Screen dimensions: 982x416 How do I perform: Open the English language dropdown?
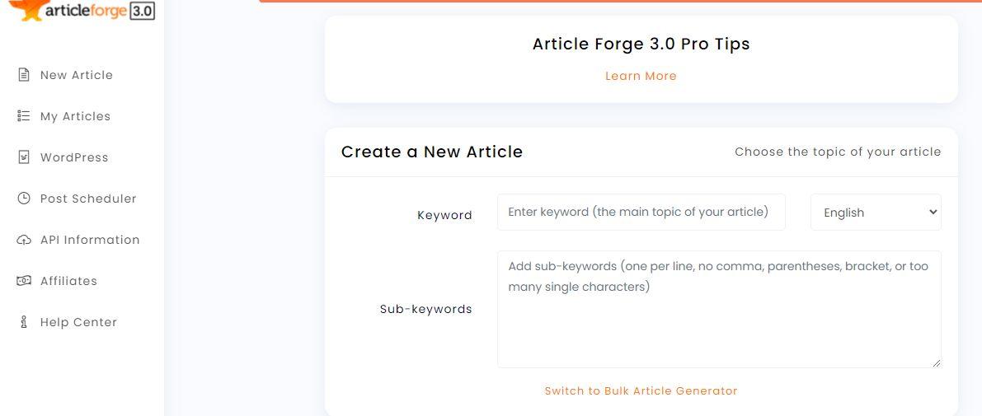point(876,213)
